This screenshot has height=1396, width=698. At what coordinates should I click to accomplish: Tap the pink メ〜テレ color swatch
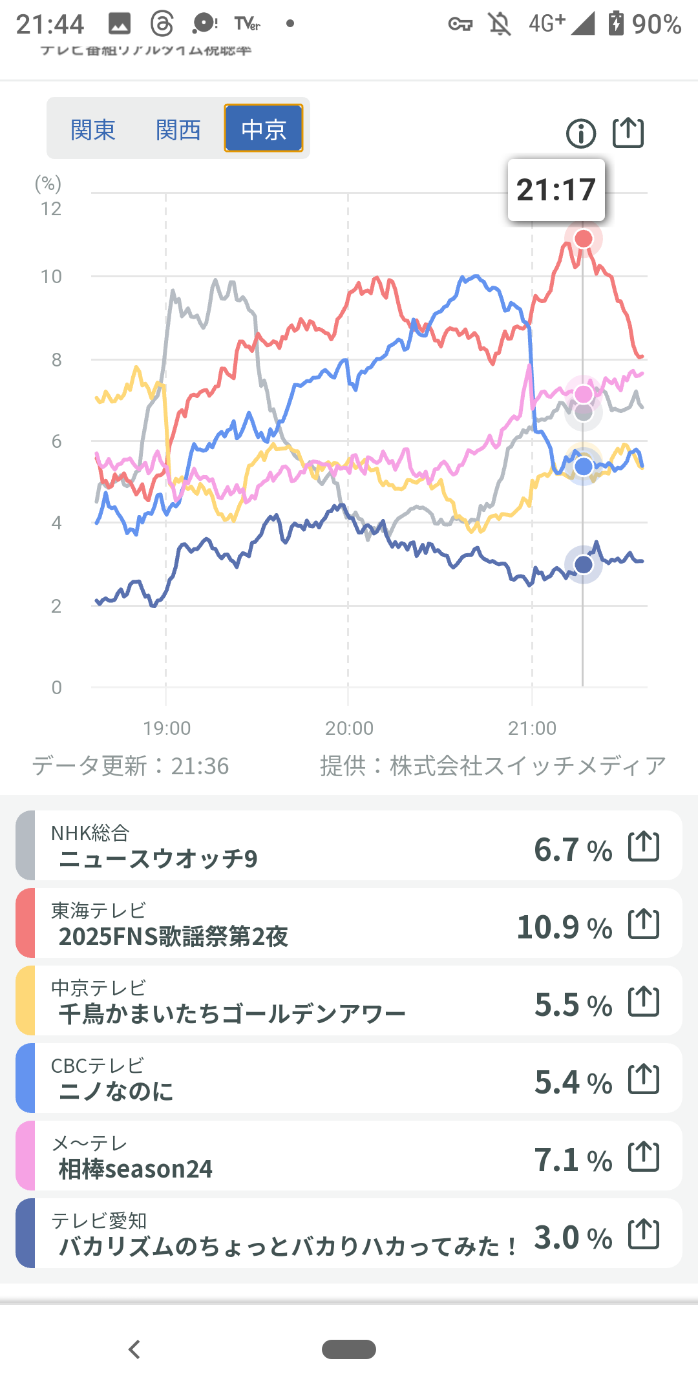click(26, 1156)
